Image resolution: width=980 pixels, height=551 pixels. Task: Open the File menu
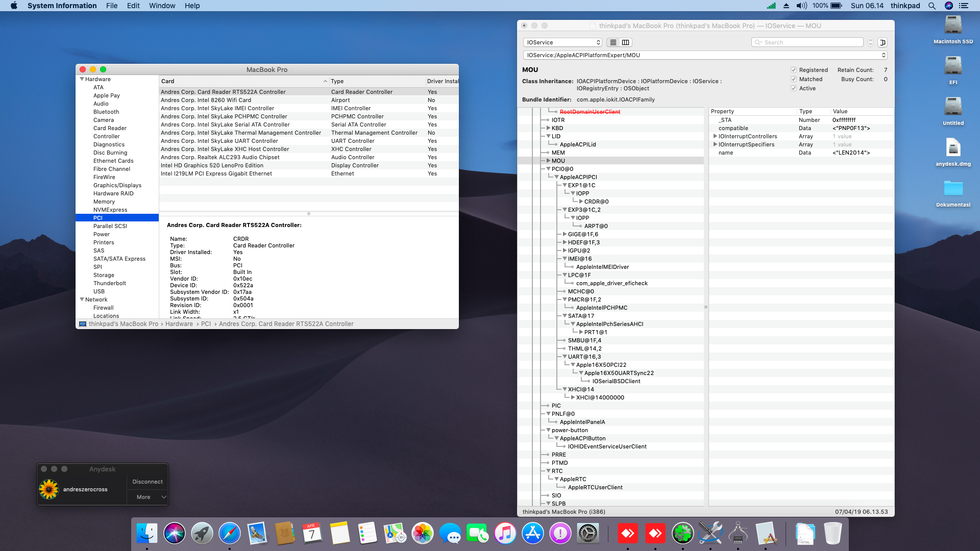(x=112, y=6)
